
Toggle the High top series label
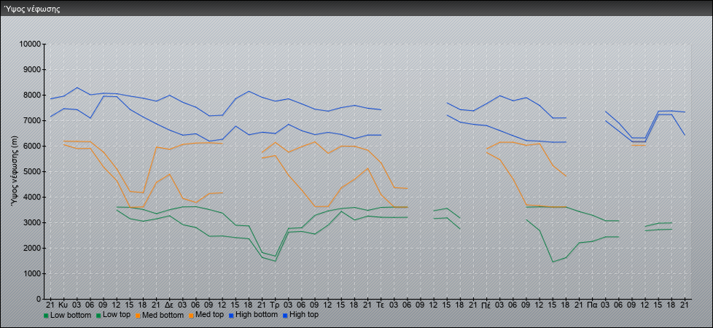point(304,315)
